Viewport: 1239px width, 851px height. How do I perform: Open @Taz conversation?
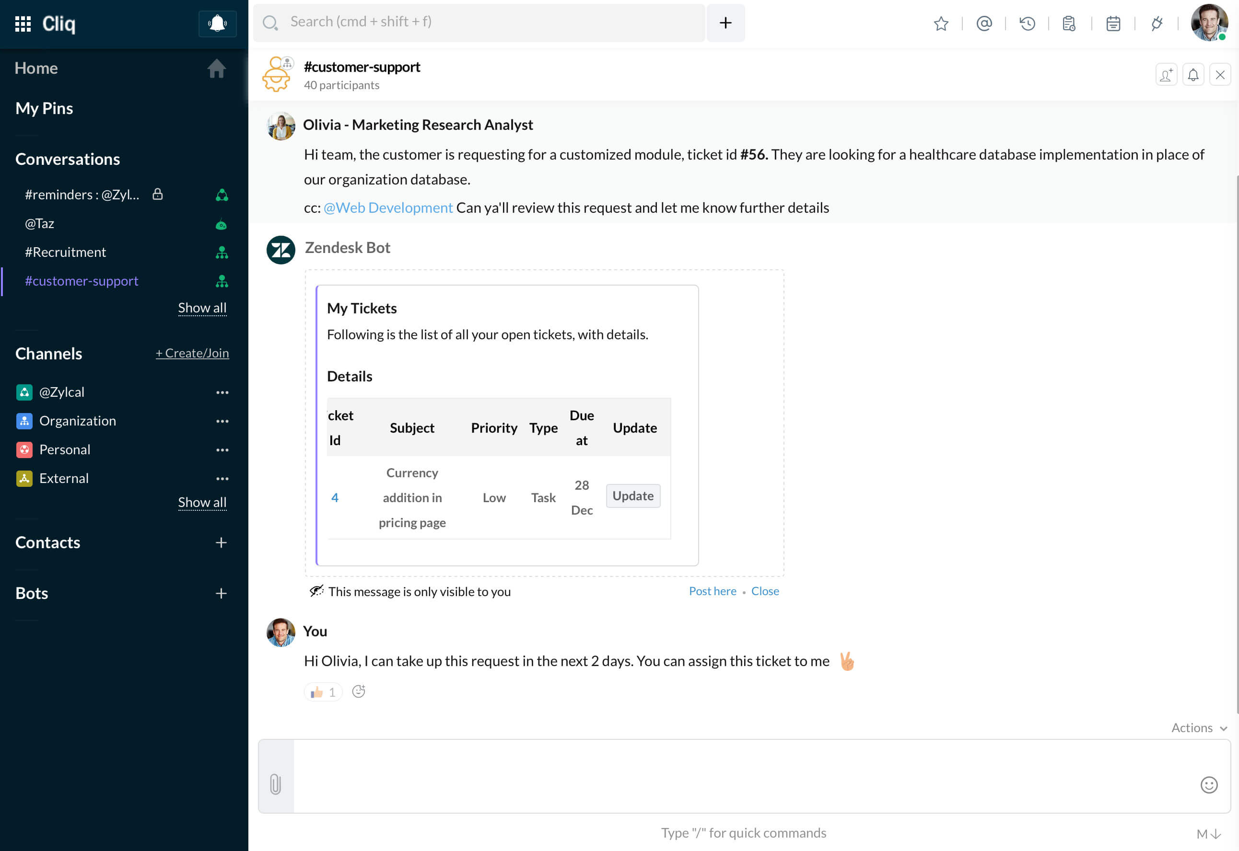(x=124, y=223)
